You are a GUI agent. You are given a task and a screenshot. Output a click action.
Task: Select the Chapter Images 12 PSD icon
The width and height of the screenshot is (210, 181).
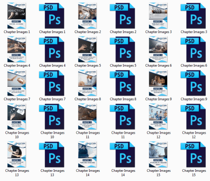click(193, 116)
